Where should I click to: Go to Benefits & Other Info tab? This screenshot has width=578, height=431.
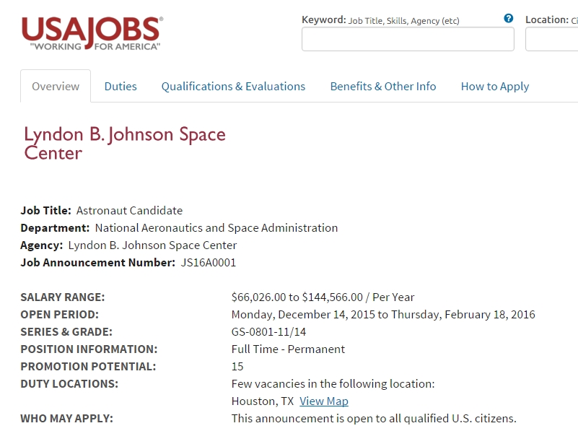[x=383, y=87]
